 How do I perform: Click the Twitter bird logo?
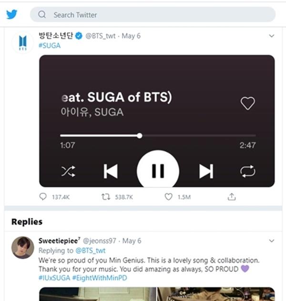click(x=12, y=14)
